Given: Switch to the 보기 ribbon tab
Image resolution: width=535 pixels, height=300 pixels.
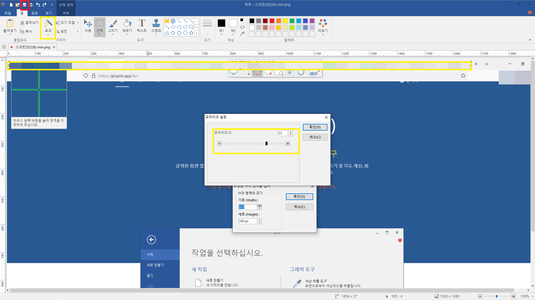Looking at the screenshot, I should tap(48, 13).
